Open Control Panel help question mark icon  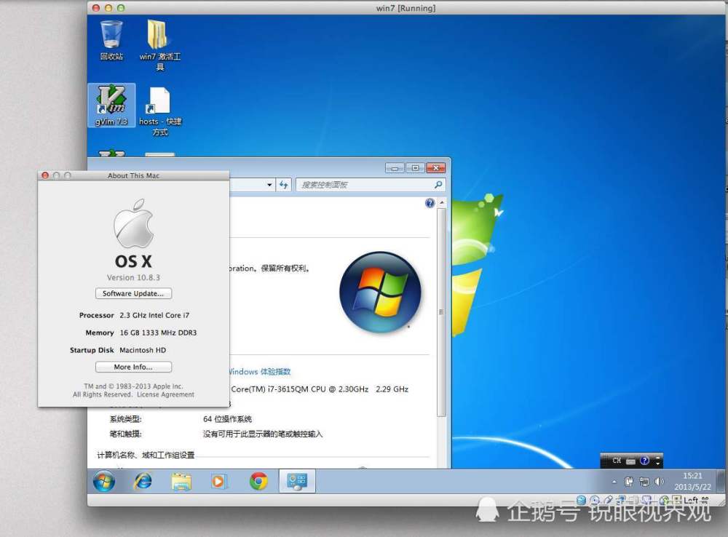430,203
